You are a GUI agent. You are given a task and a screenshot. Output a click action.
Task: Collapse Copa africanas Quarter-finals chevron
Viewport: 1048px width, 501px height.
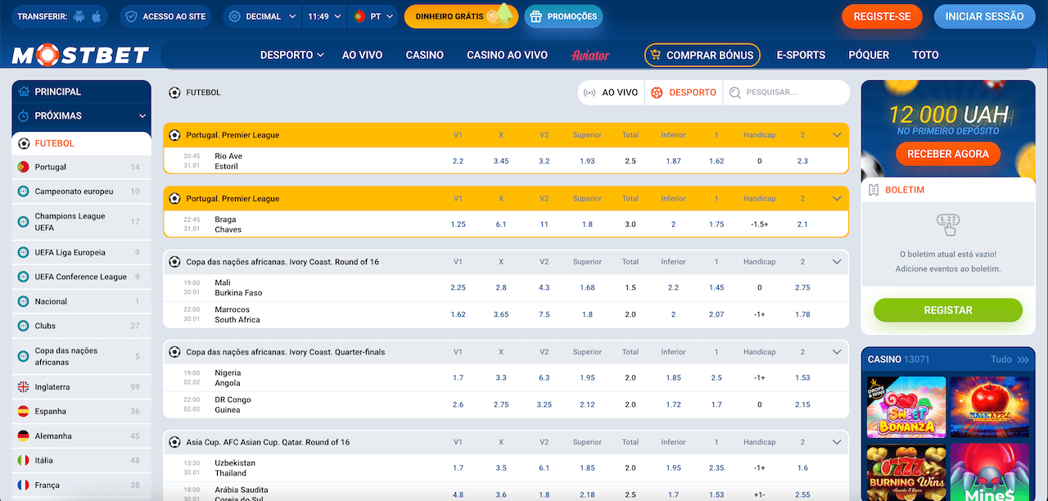837,352
